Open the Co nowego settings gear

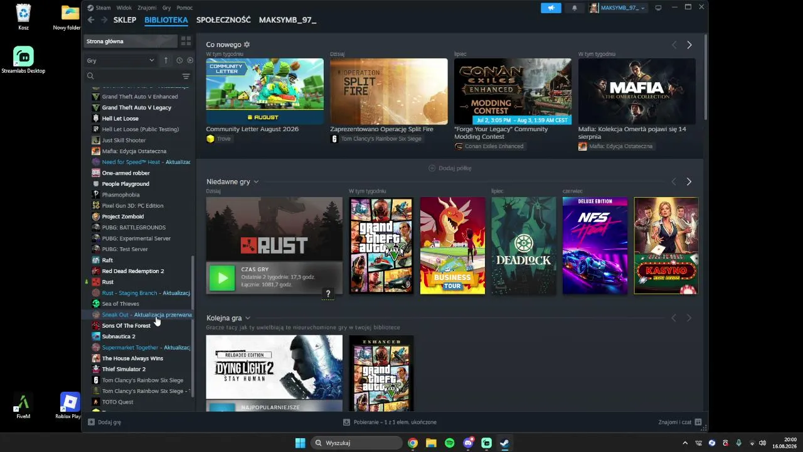pos(247,45)
